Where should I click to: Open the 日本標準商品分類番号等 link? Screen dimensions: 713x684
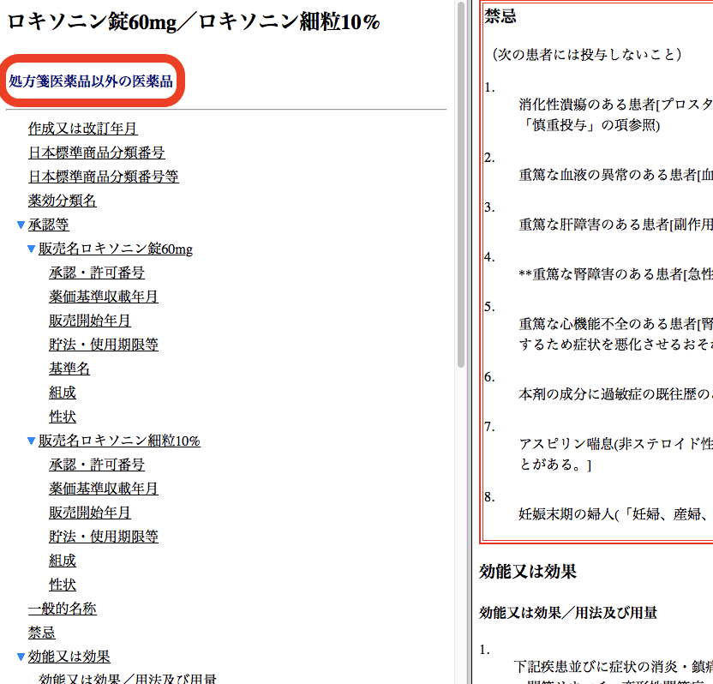(x=103, y=177)
